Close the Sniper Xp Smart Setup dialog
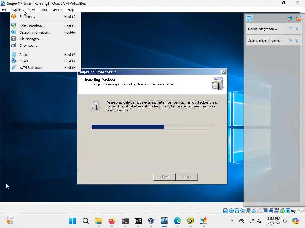 coord(224,72)
